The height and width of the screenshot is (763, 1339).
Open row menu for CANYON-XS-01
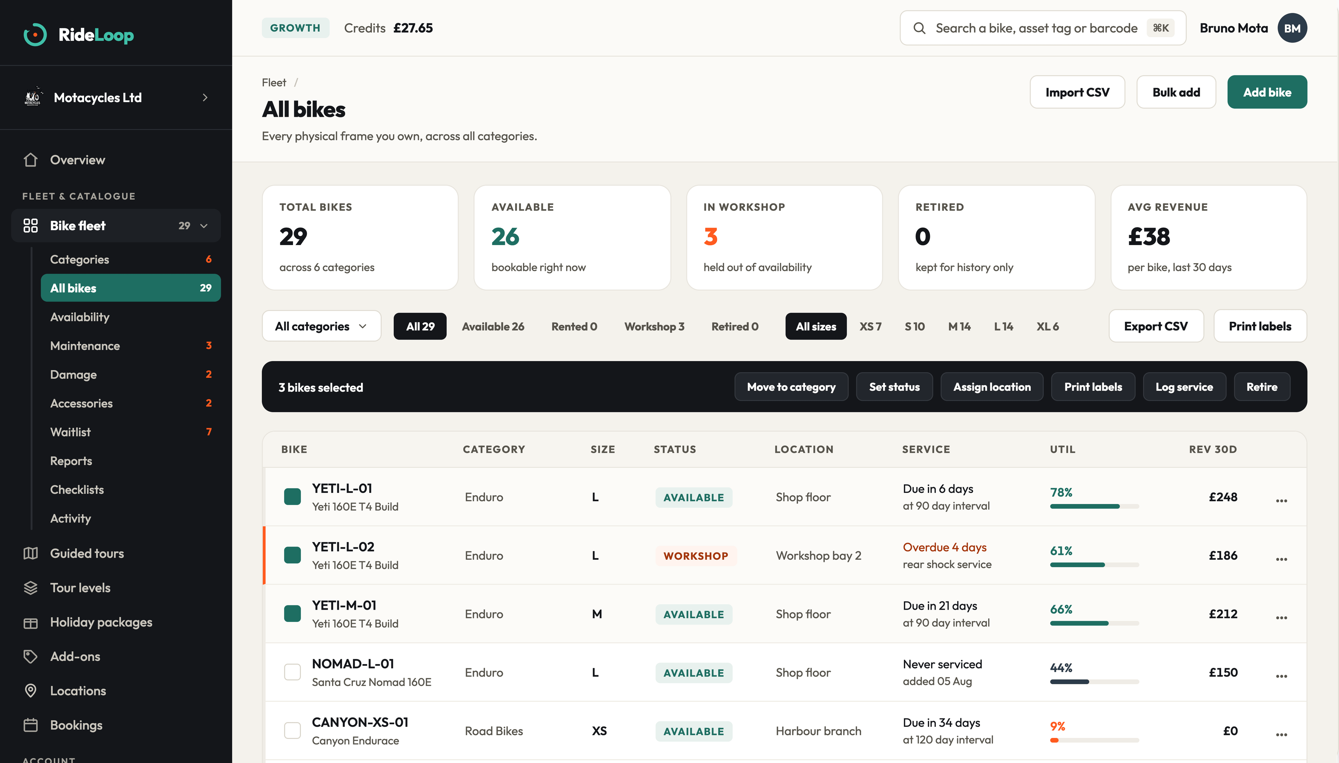1281,735
